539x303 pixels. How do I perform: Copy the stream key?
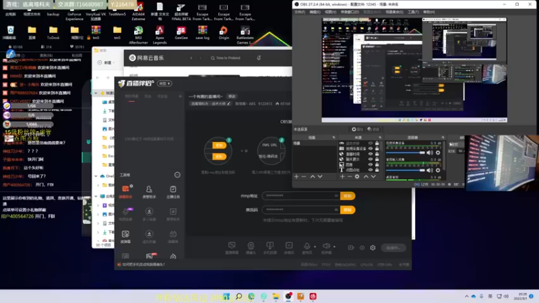[348, 210]
